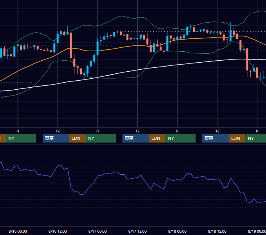The width and height of the screenshot is (266, 235).
Task: Click the 8/16 00:00 date label
Action: [18, 231]
